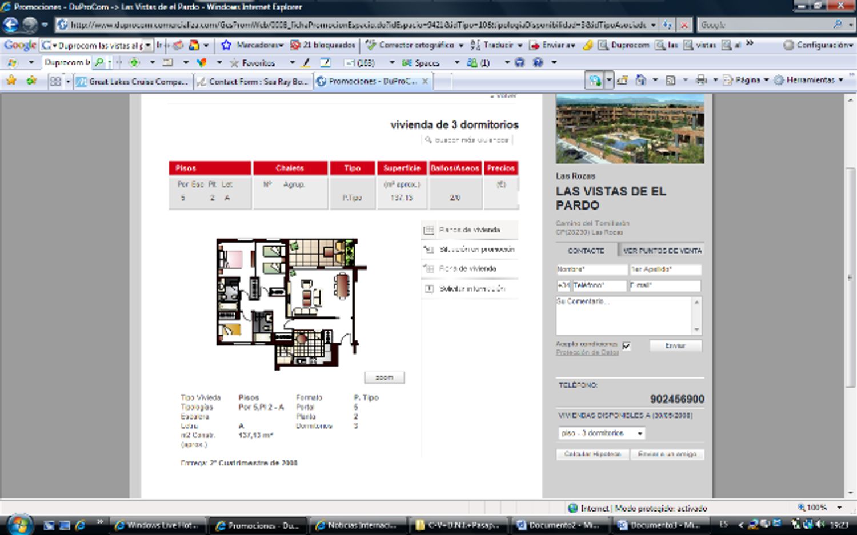
Task: Open the Herramientas menu dropdown
Action: [x=809, y=80]
